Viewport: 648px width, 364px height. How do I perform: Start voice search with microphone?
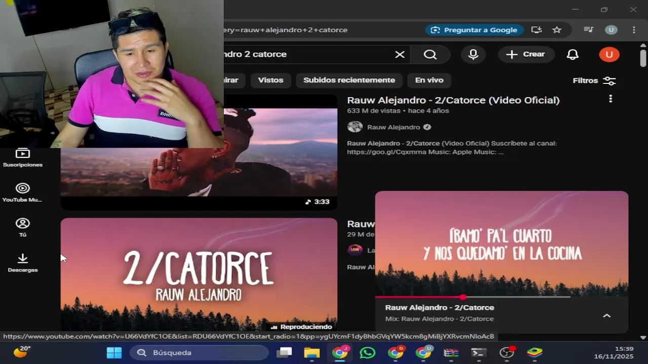pos(473,55)
